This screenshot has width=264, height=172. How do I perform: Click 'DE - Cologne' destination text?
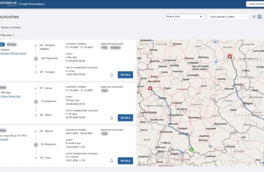point(47,72)
